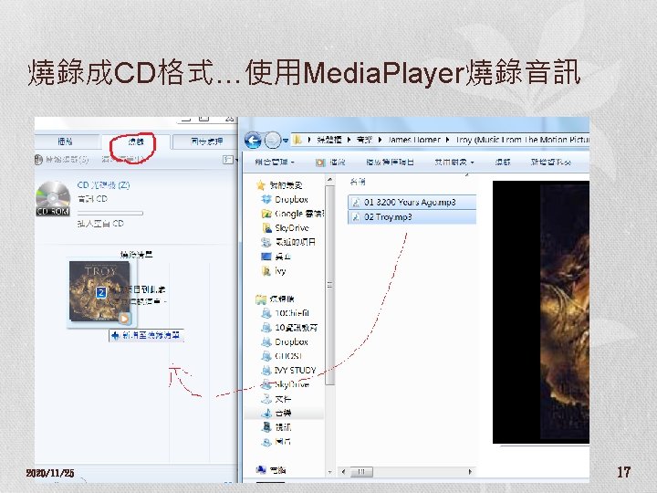Click the 媒體櫃 libraries icon
The width and height of the screenshot is (657, 493).
tap(261, 299)
